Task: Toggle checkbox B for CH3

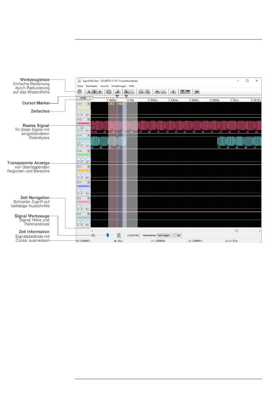Action: [82, 143]
